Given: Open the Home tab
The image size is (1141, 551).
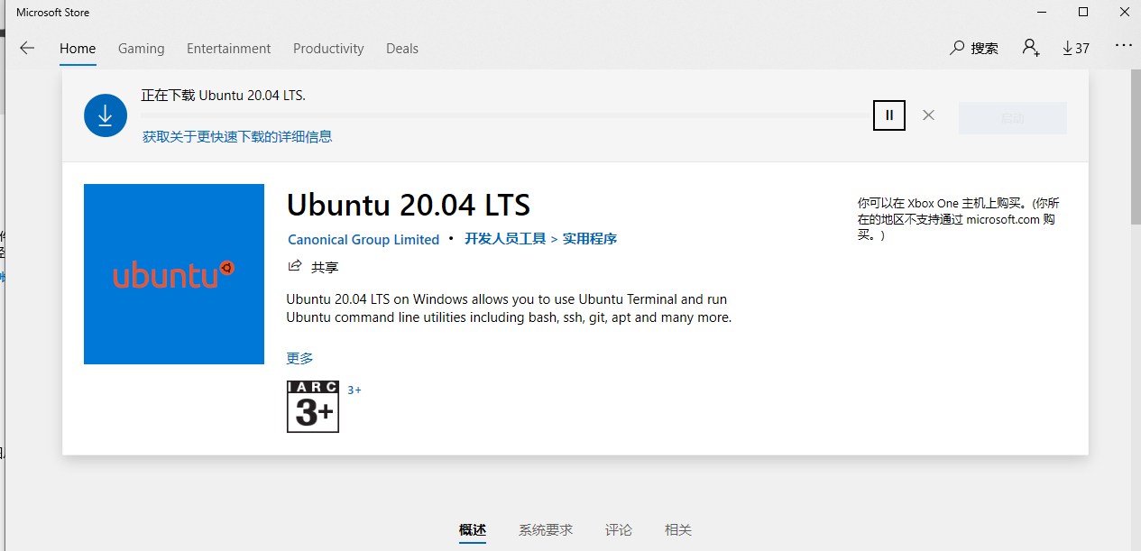Looking at the screenshot, I should point(78,49).
